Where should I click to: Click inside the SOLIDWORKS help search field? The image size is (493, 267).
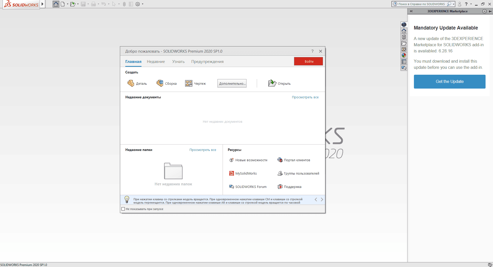[x=421, y=4]
